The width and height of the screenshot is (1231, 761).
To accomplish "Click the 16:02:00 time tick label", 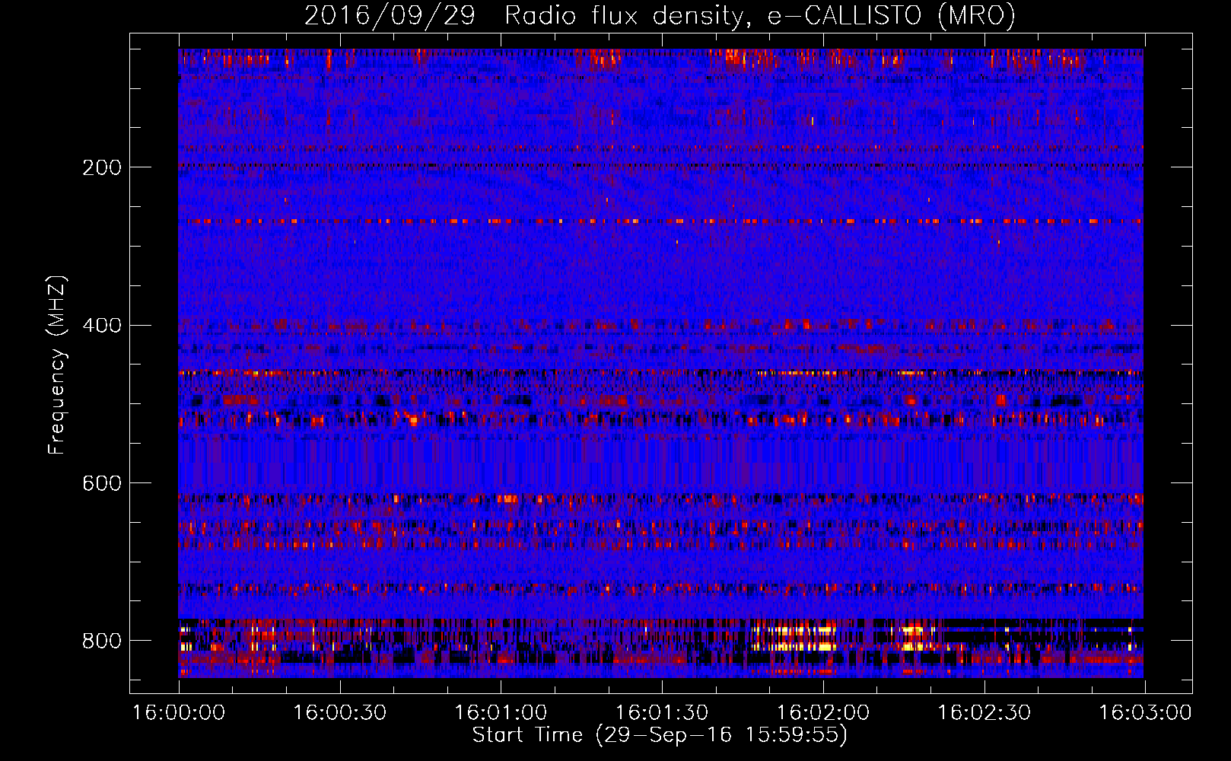I will (x=823, y=712).
